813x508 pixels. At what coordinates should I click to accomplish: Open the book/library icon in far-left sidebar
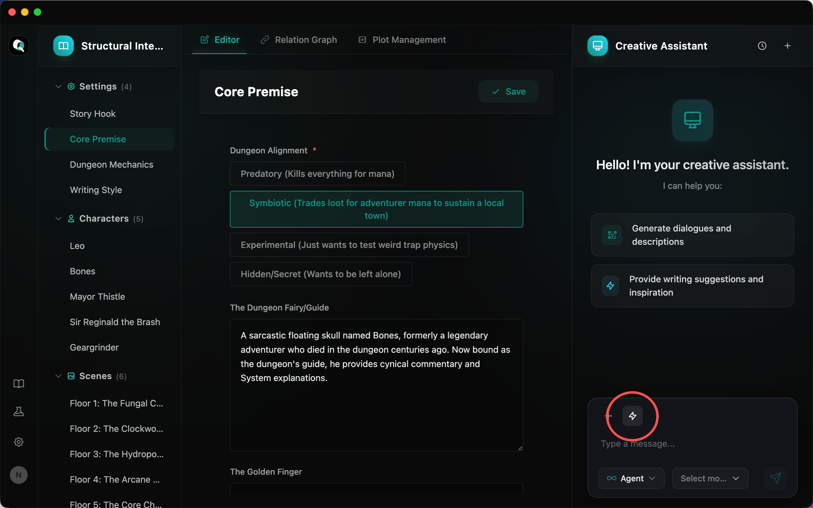[x=19, y=383]
